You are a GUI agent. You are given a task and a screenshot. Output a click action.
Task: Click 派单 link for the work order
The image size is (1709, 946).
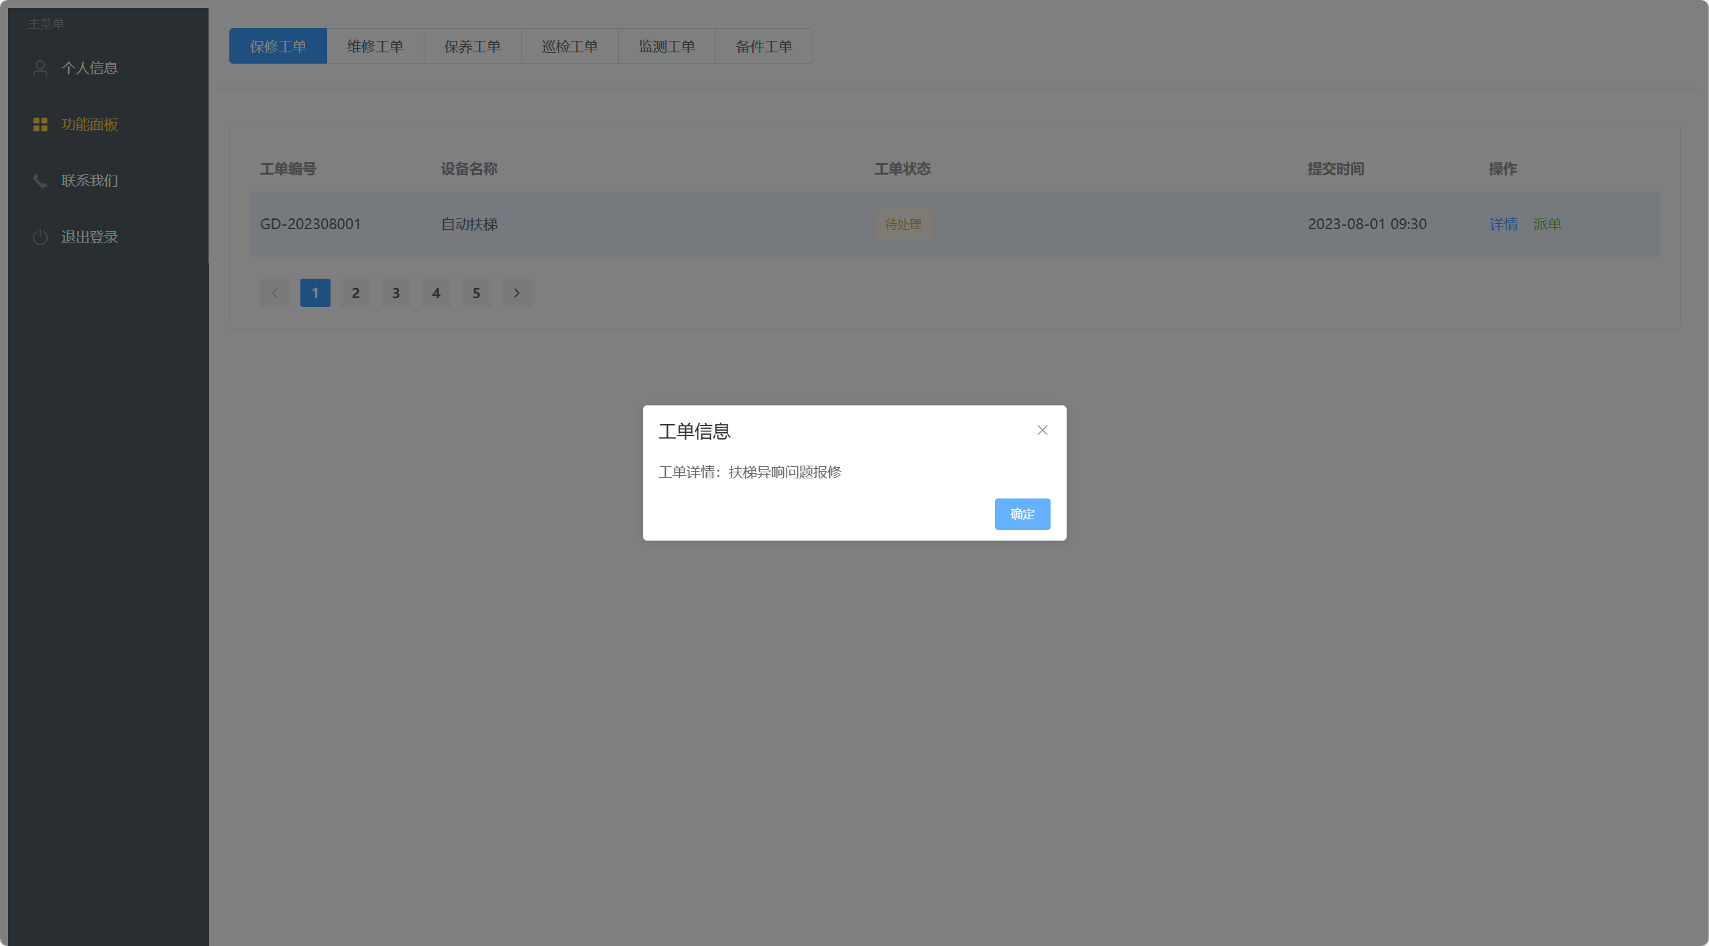[x=1547, y=224]
